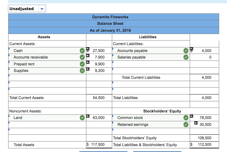Click the Total Stockholders' Equity value 108,500
227x152 pixels.
click(204, 138)
